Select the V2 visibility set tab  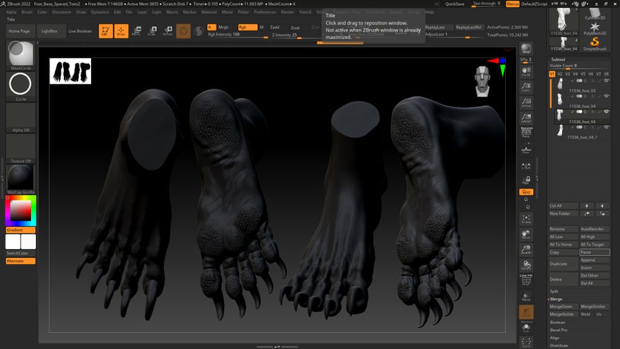point(559,74)
